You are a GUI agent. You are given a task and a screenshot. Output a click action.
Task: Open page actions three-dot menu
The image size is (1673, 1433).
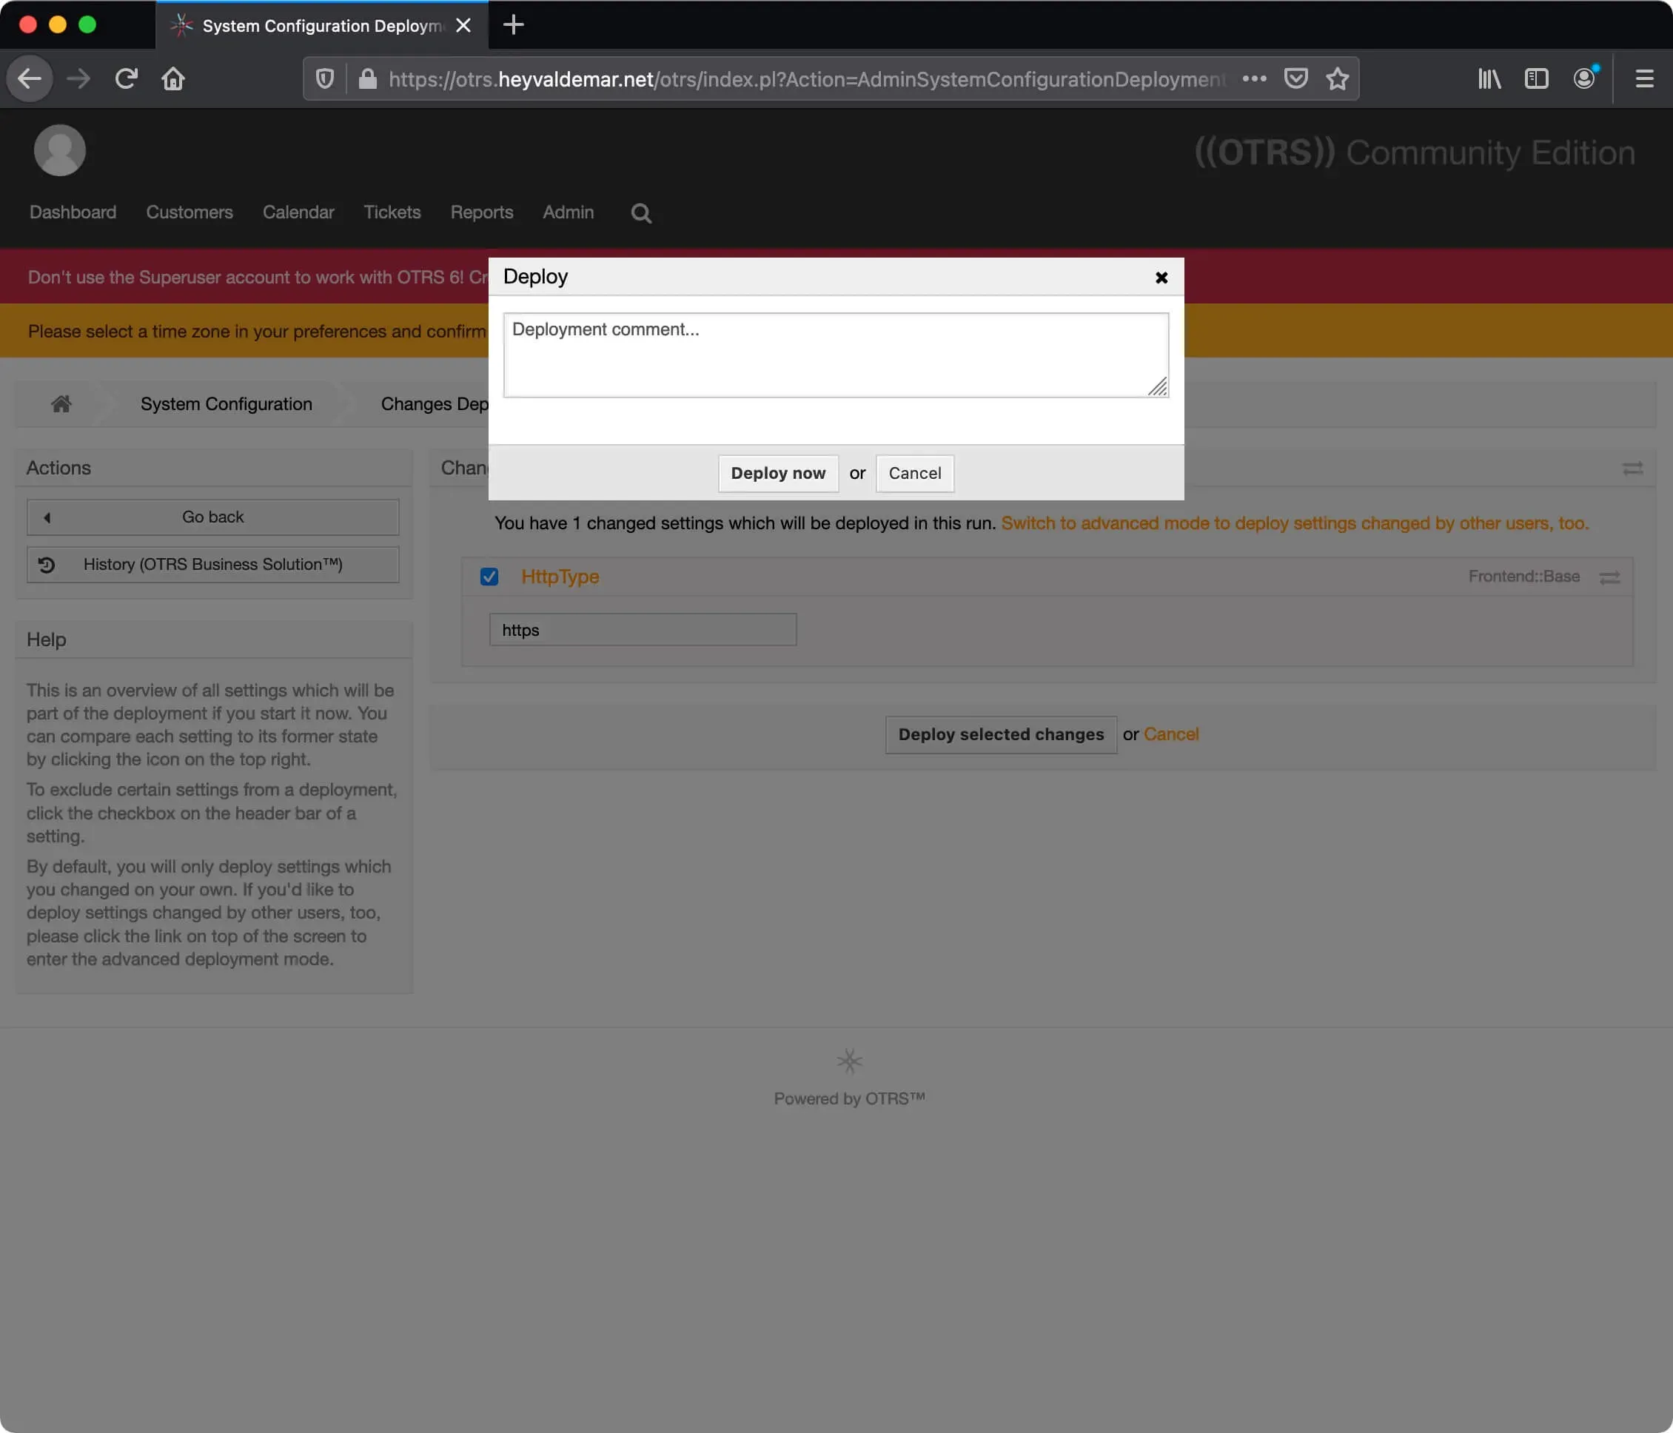point(1254,78)
